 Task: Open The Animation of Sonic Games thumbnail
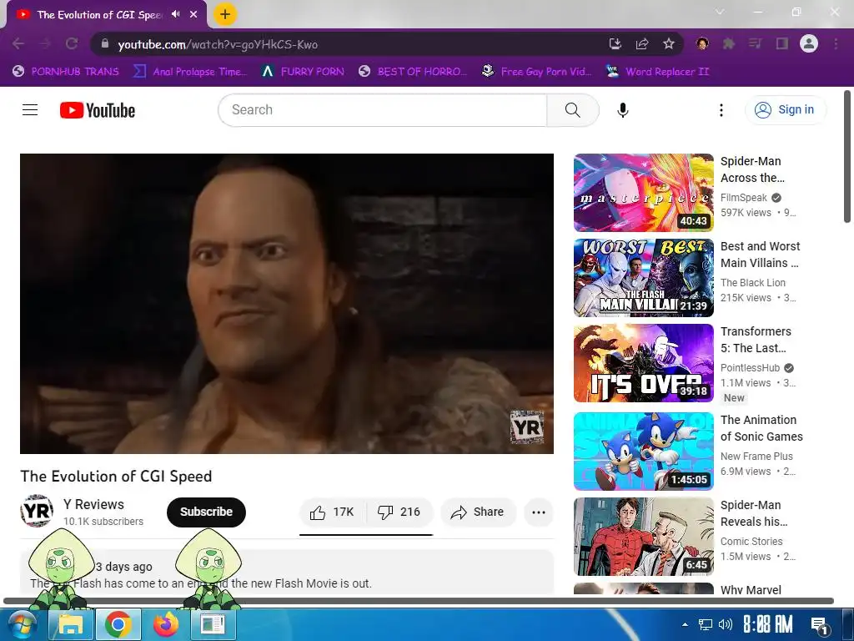tap(643, 452)
